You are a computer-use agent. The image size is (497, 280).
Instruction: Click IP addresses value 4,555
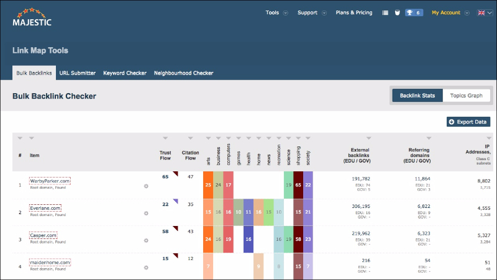tap(484, 208)
